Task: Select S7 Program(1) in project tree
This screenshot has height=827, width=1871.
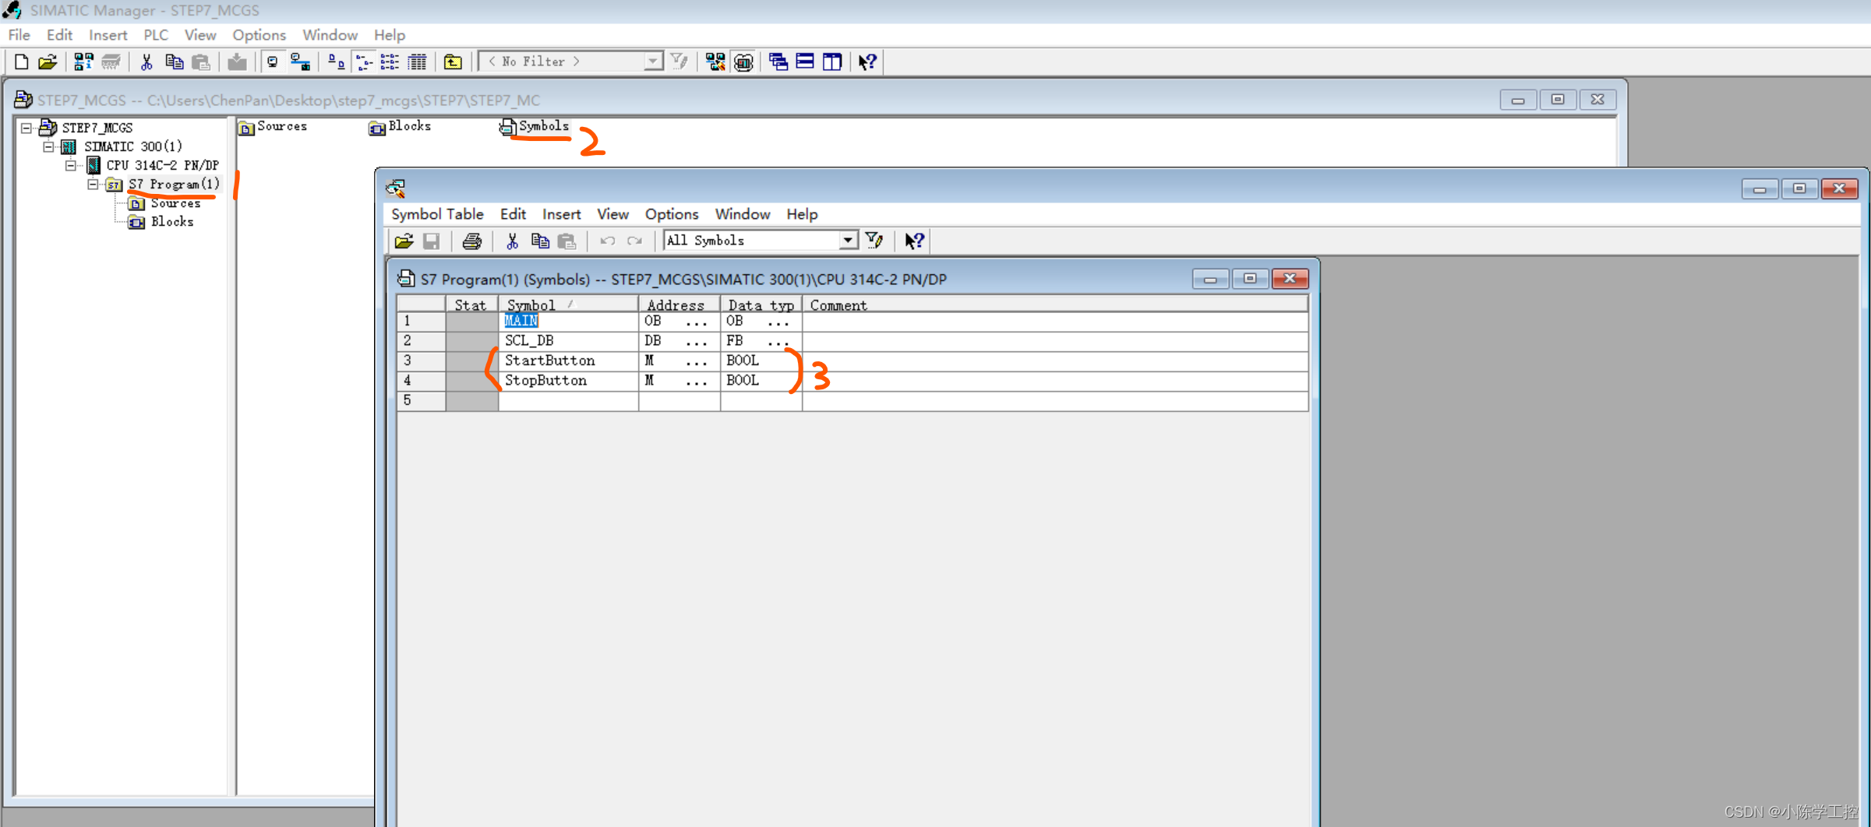Action: [173, 184]
